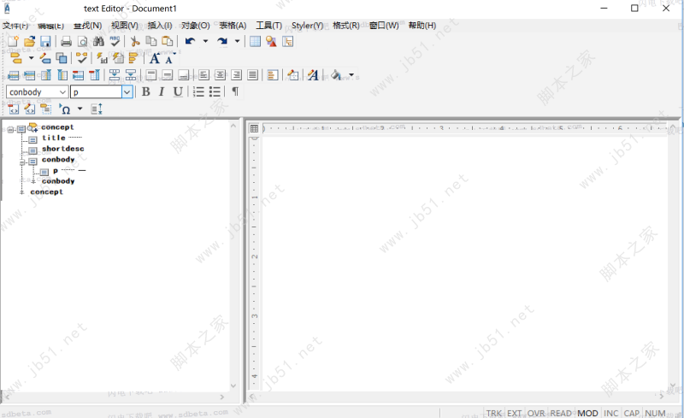Viewport: 684px width, 418px height.
Task: Click ruler table icon at corner
Action: [254, 128]
